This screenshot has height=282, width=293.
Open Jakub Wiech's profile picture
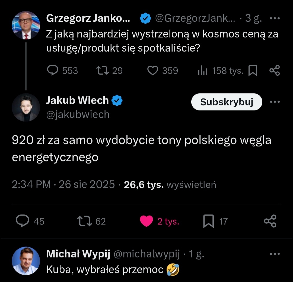tap(26, 107)
